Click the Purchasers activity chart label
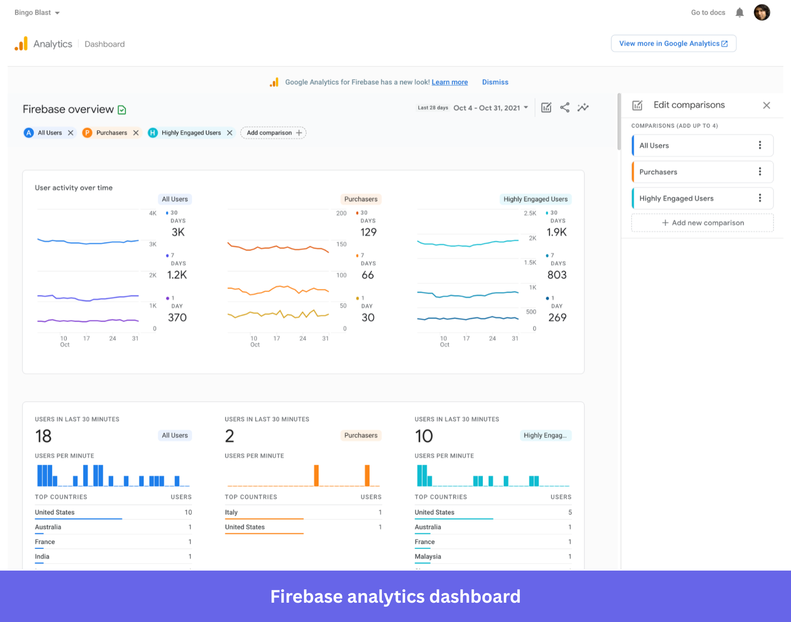 tap(361, 199)
